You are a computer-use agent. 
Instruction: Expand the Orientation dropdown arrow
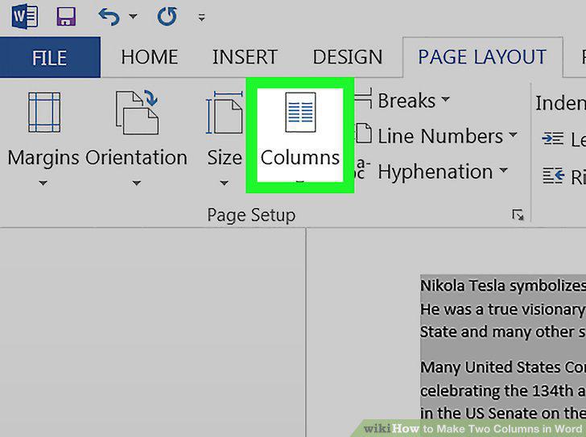tap(136, 183)
